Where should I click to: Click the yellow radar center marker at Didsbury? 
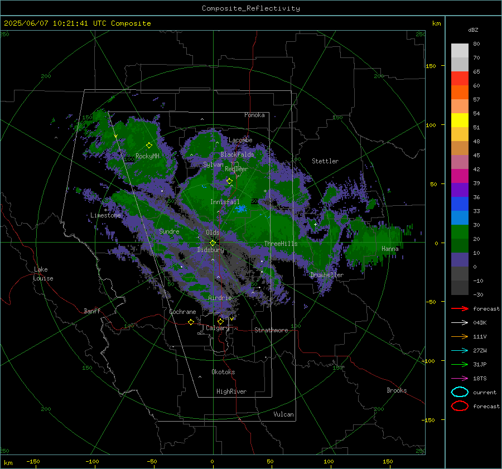pyautogui.click(x=213, y=243)
